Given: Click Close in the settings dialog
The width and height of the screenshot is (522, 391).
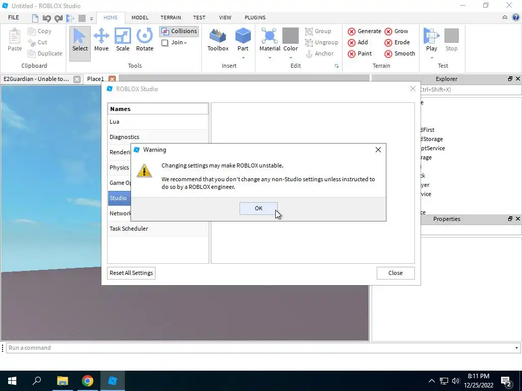Looking at the screenshot, I should tap(396, 273).
